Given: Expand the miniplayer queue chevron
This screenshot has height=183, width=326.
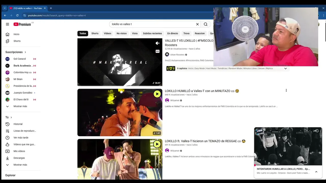Looking at the screenshot, I should pos(316,172).
